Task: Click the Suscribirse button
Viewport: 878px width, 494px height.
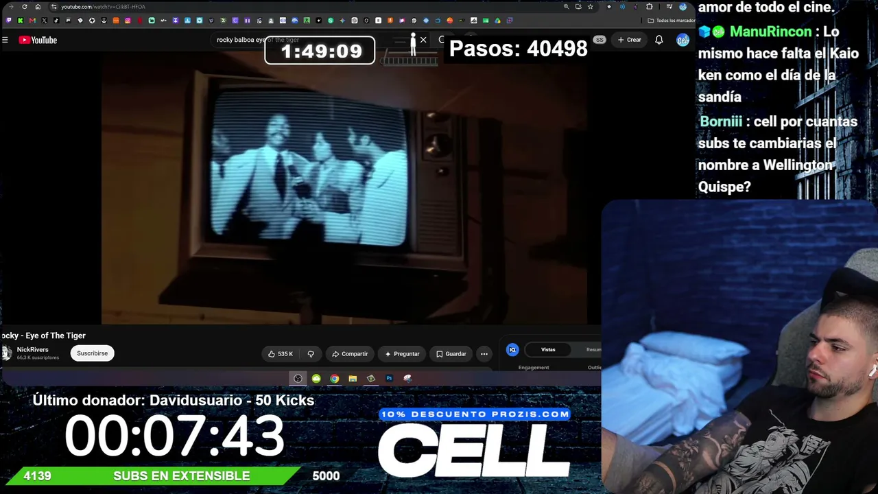Action: point(92,353)
